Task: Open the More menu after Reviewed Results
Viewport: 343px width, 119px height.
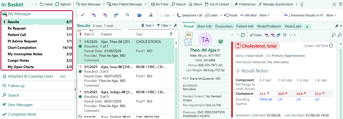Action: pyautogui.click(x=331, y=15)
